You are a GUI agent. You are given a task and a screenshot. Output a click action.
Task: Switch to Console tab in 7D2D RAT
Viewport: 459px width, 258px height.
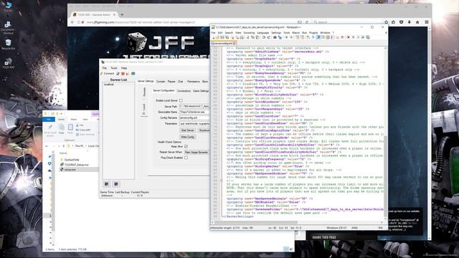point(161,81)
